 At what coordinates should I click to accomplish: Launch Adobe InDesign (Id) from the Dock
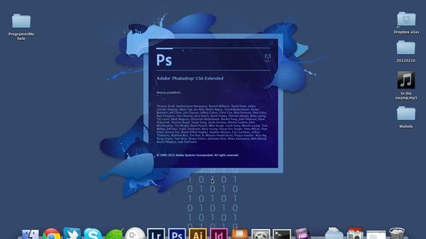tap(219, 234)
